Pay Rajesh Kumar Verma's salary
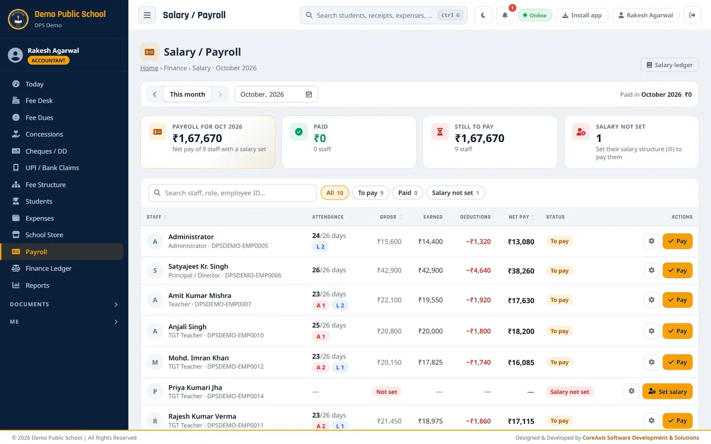The height and width of the screenshot is (444, 711). pyautogui.click(x=677, y=421)
